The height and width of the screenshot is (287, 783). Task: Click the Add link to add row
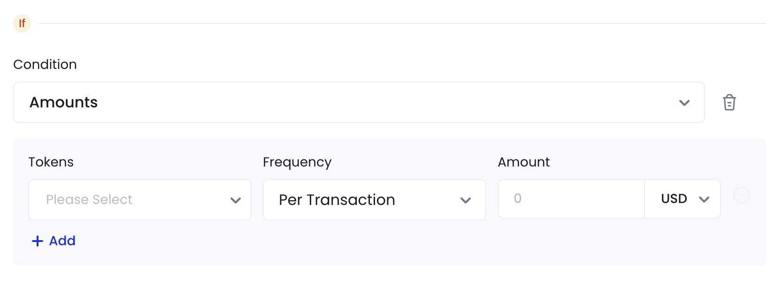point(54,241)
